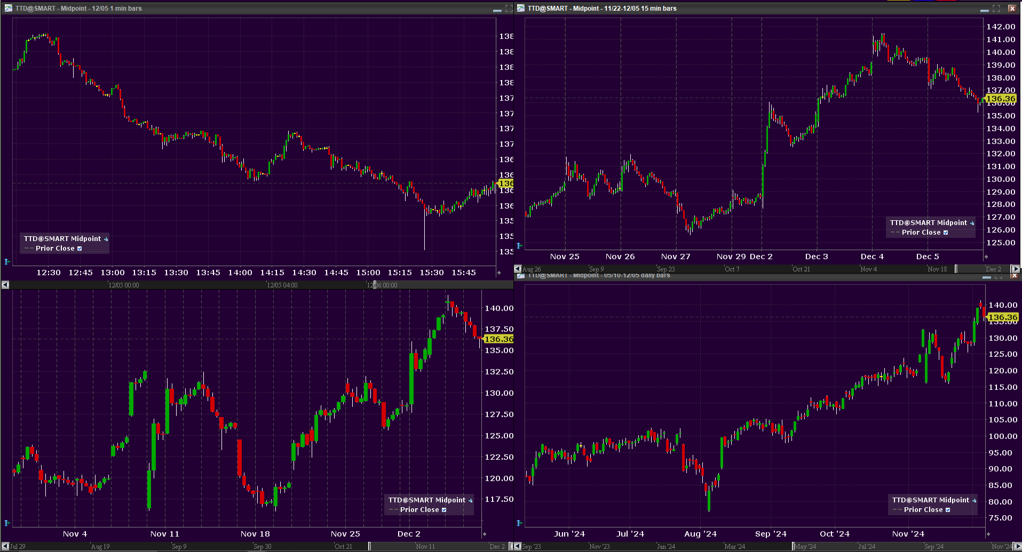This screenshot has height=552, width=1022.
Task: Click 'Dec 4' axis label in 15 min chart
Action: pos(872,257)
